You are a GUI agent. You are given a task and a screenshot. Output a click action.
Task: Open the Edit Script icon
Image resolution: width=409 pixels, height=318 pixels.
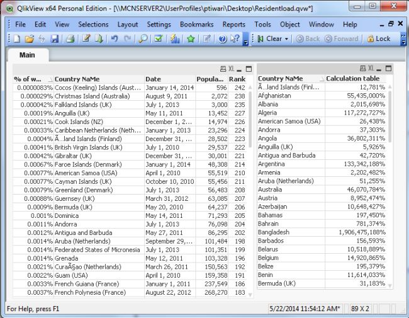[86, 38]
